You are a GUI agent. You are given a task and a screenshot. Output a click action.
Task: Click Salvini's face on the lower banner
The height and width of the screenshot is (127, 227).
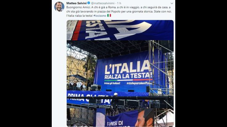(x=145, y=118)
